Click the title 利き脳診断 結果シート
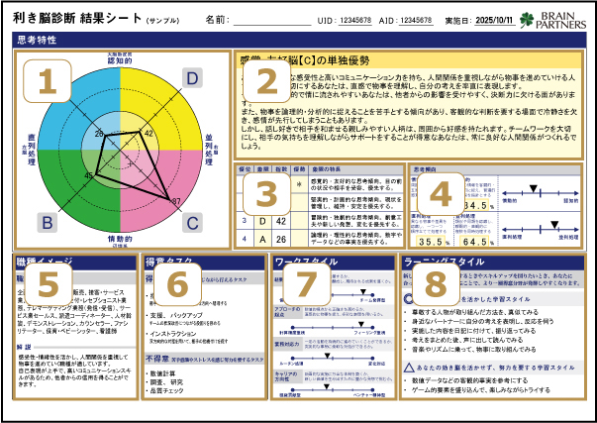This screenshot has width=597, height=423. click(x=77, y=18)
